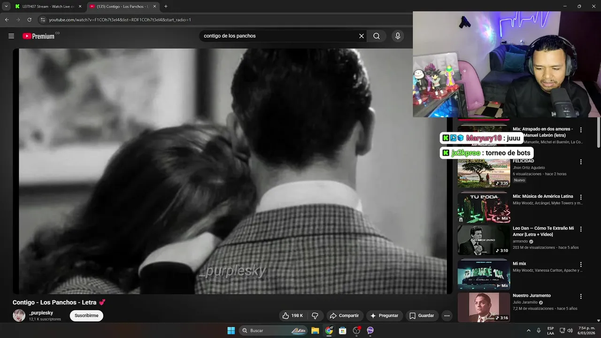Viewport: 601px width, 338px height.
Task: Click the 'Nuevo' badge on FELICIDAD
Action: (519, 180)
